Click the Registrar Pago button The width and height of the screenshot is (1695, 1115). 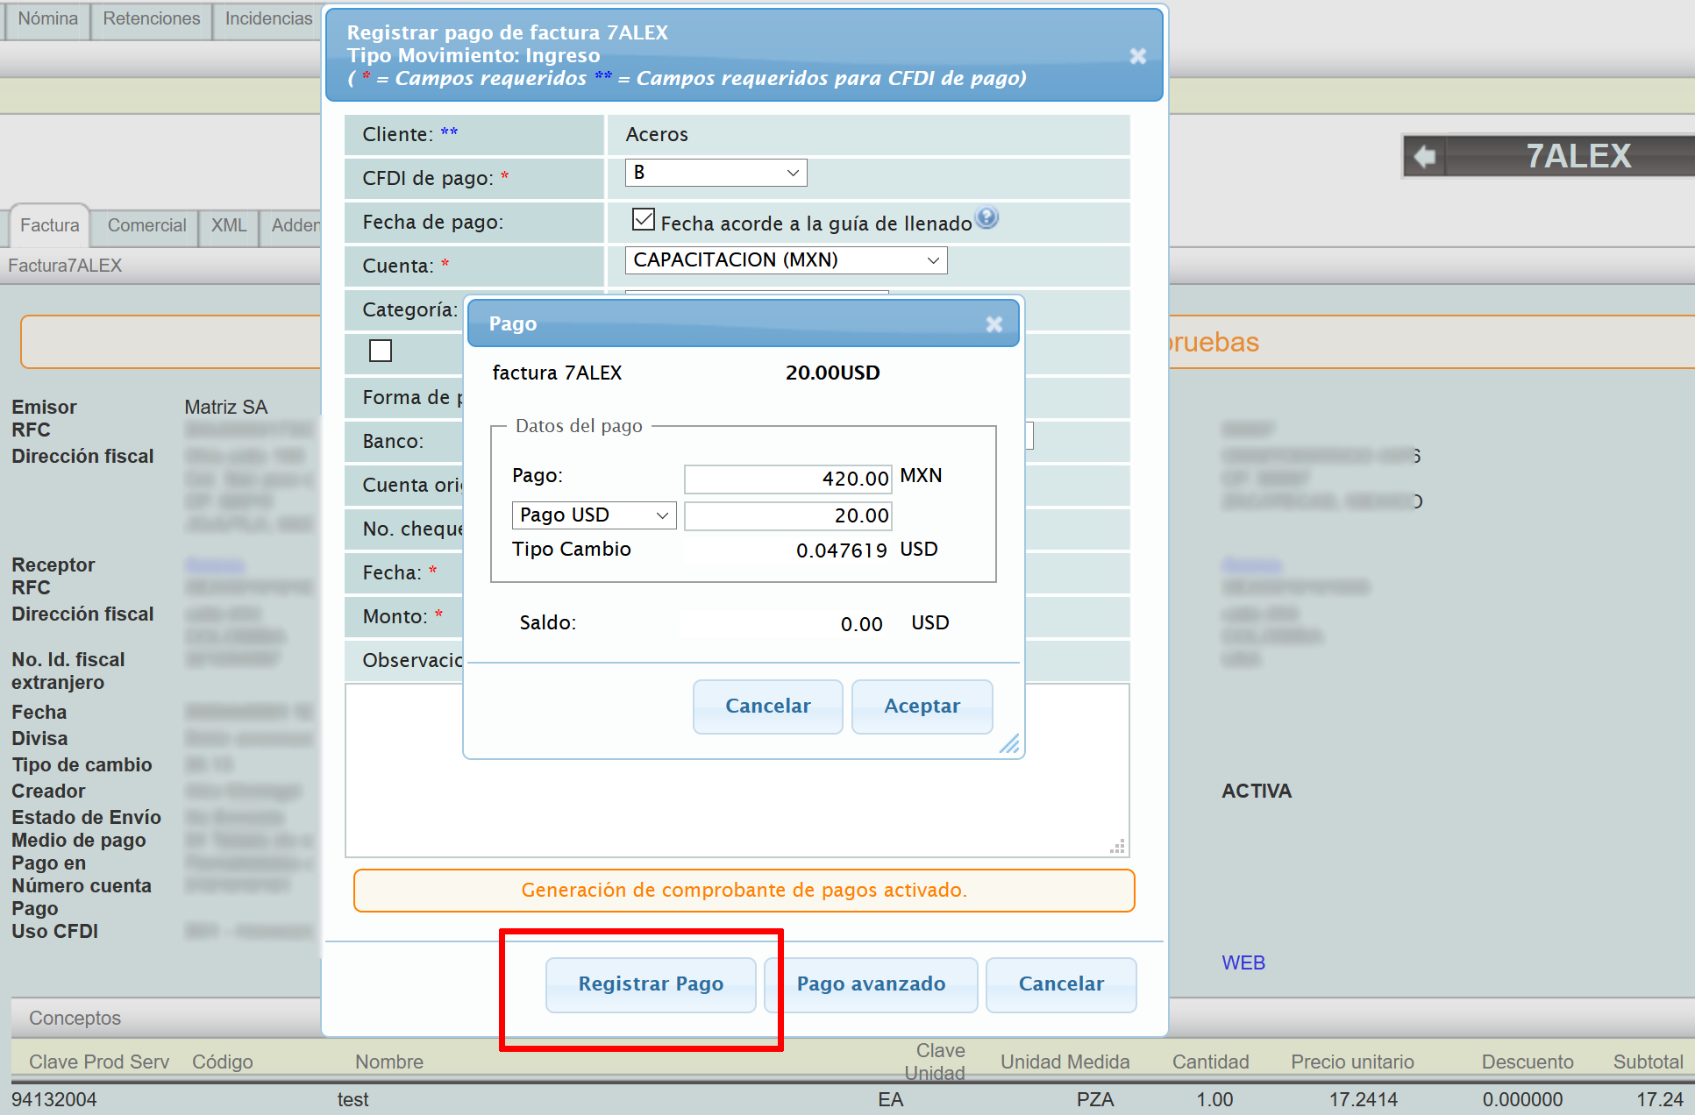(x=651, y=984)
